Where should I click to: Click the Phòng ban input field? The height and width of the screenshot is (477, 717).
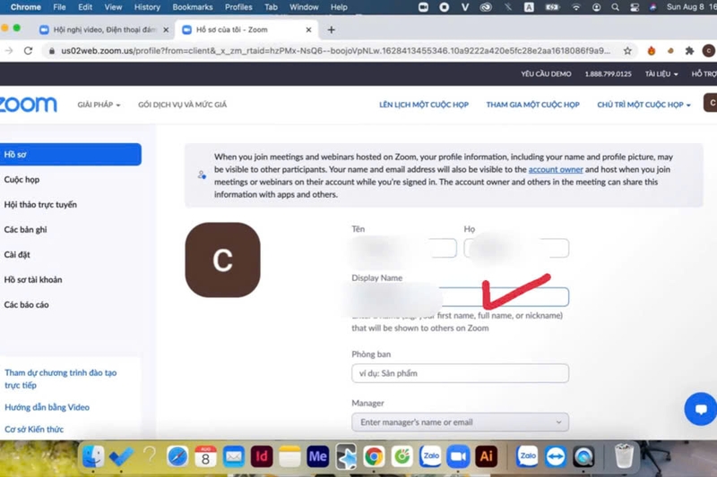pos(460,373)
